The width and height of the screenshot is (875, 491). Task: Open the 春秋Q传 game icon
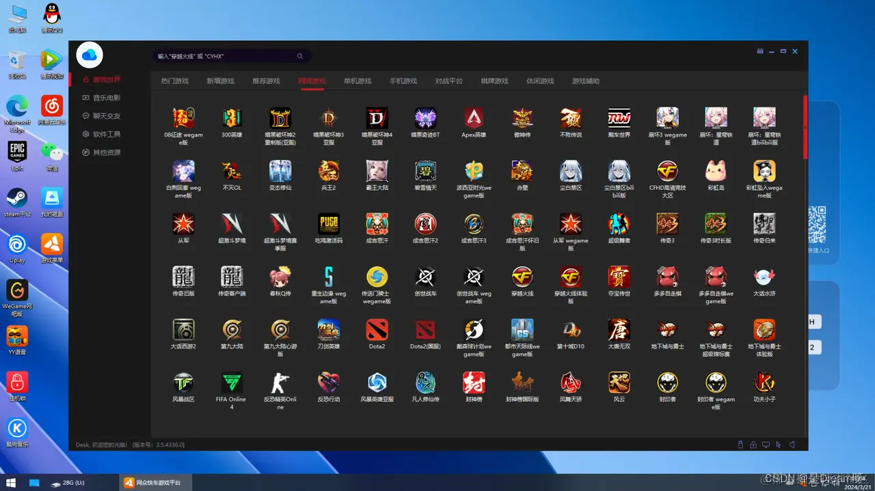coord(280,277)
